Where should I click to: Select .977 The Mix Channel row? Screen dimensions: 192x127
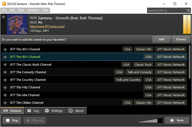coord(94,95)
